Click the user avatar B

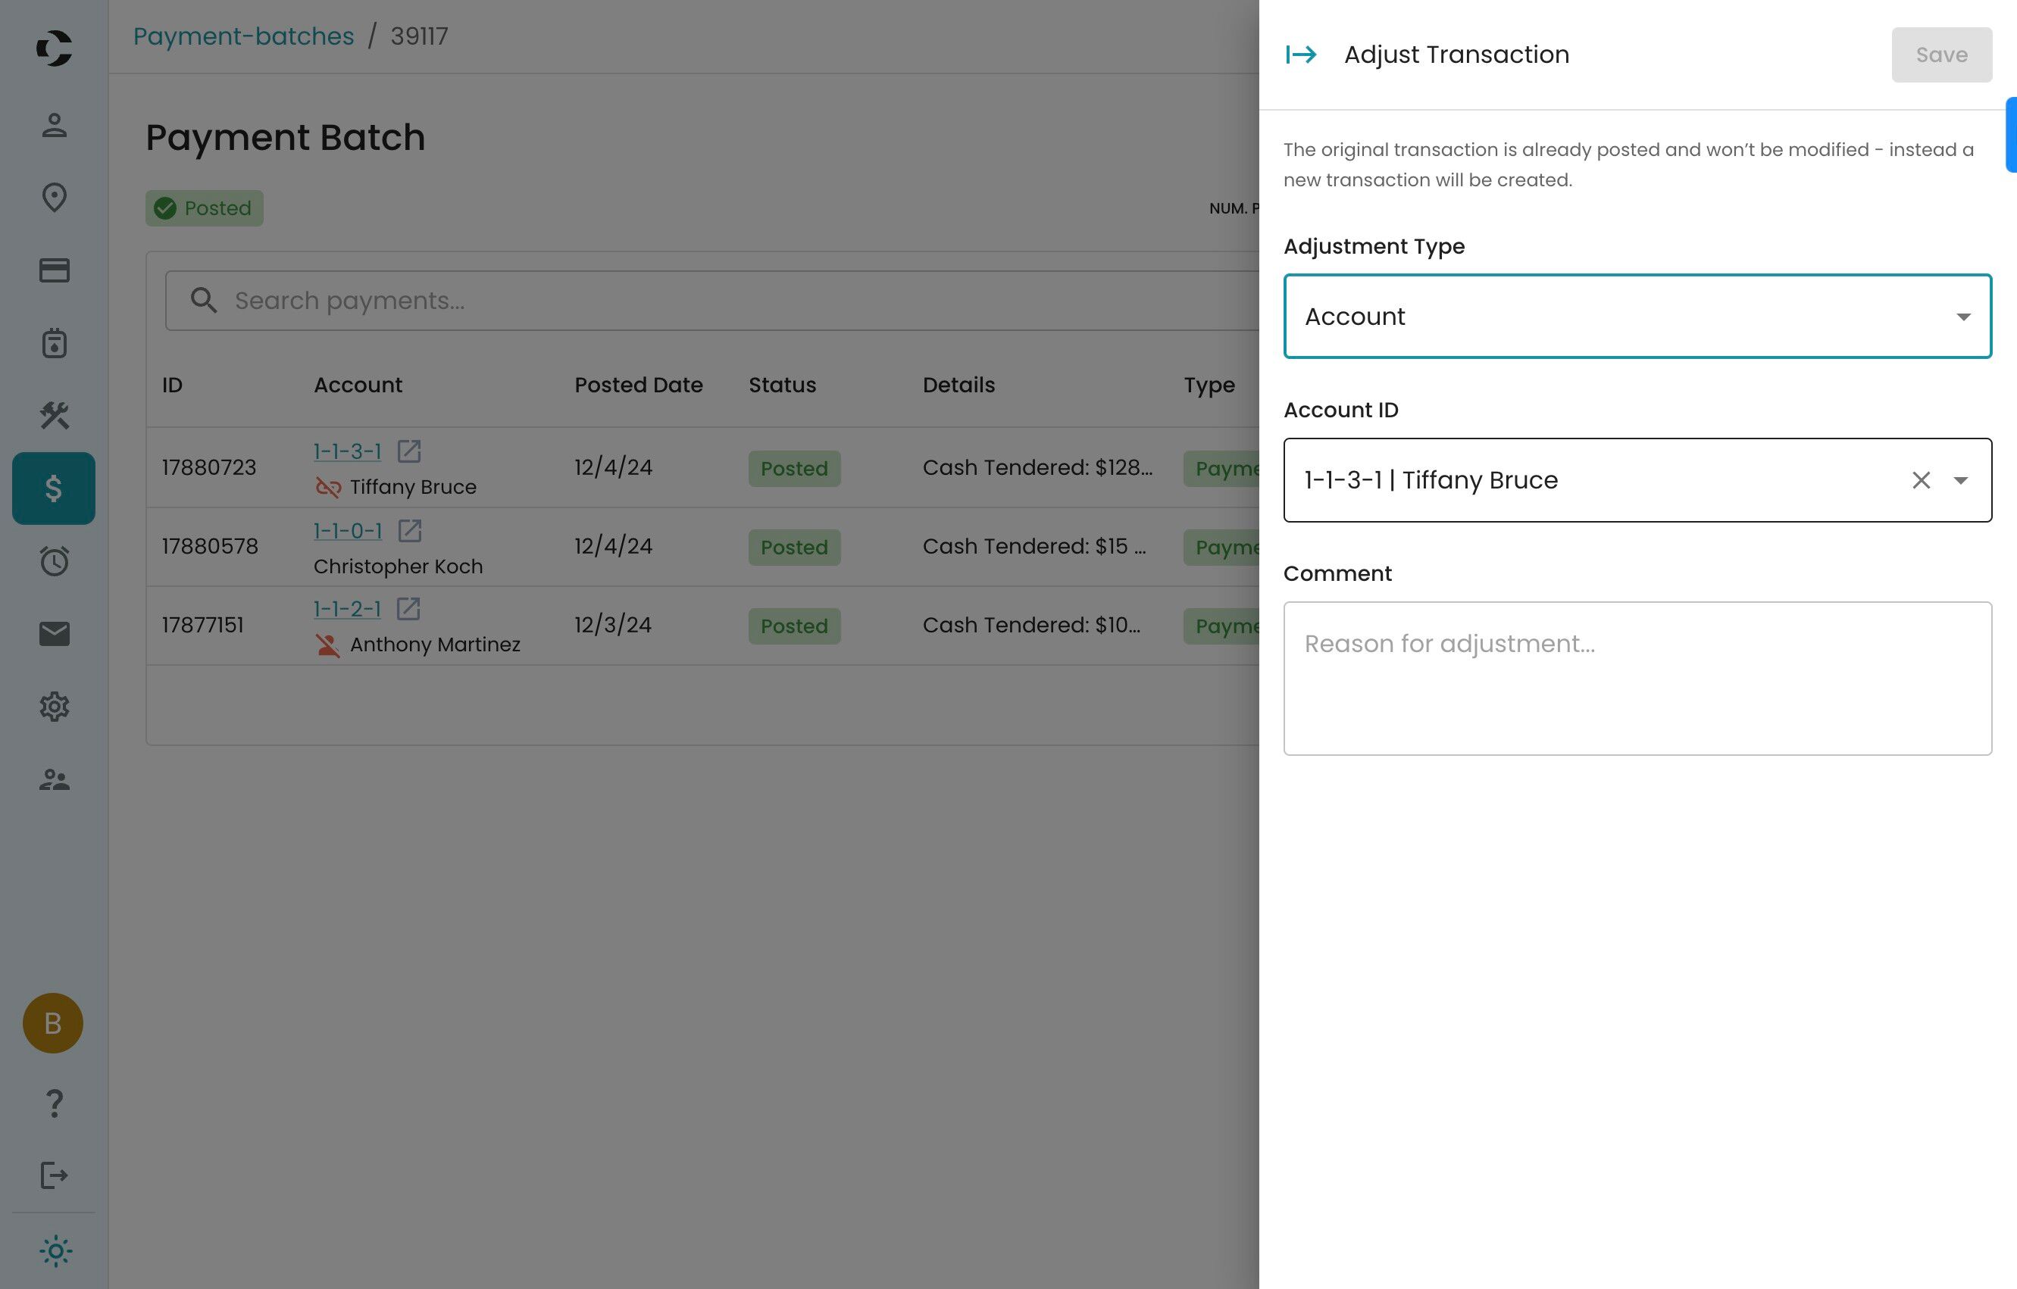click(x=53, y=1023)
